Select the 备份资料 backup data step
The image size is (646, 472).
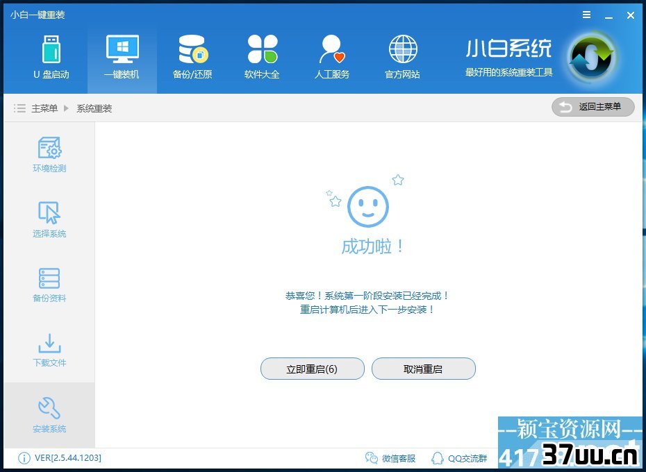pos(49,285)
